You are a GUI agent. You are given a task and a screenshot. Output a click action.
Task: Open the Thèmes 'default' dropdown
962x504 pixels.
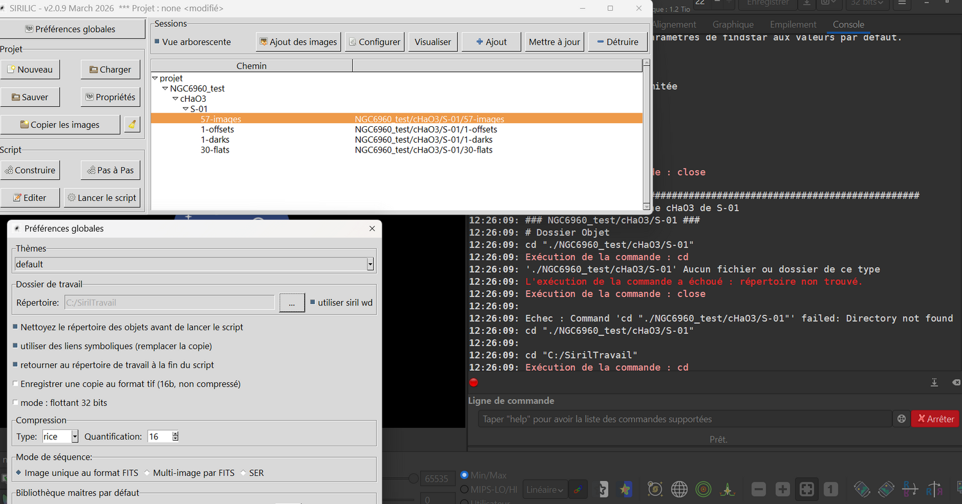194,264
